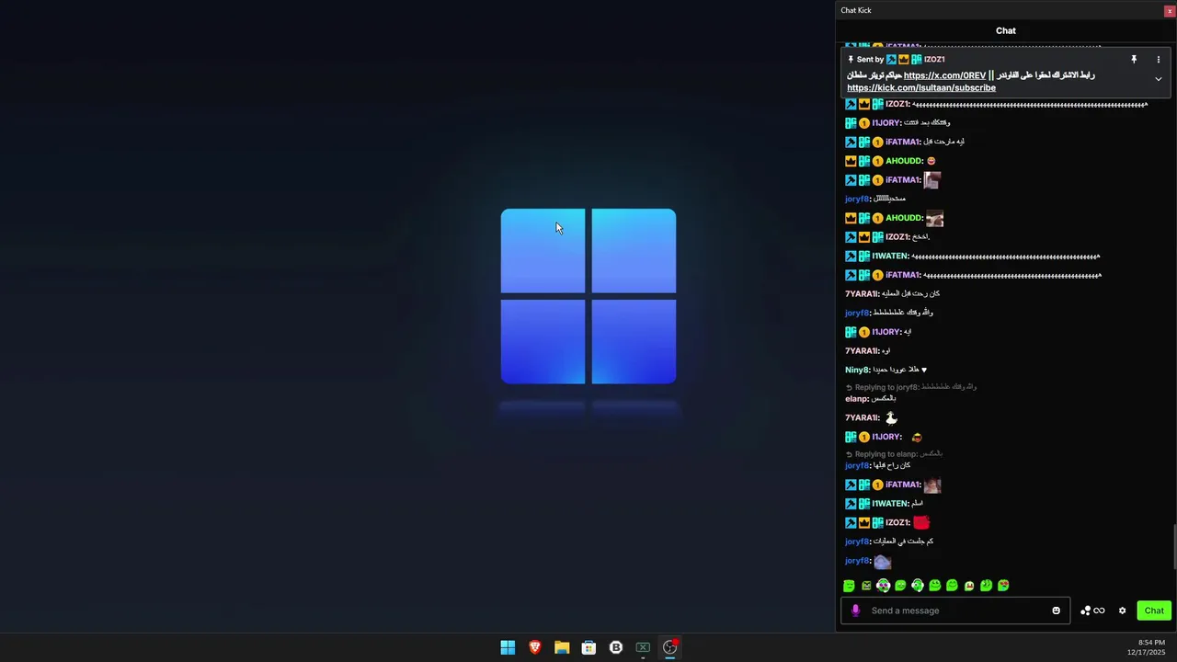This screenshot has height=662, width=1177.
Task: Open the B app icon in taskbar
Action: pyautogui.click(x=616, y=647)
